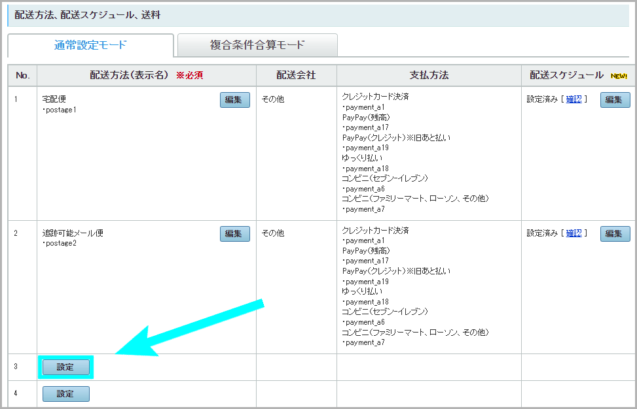
Task: Select the 宅配便 delivery name text
Action: pos(54,99)
